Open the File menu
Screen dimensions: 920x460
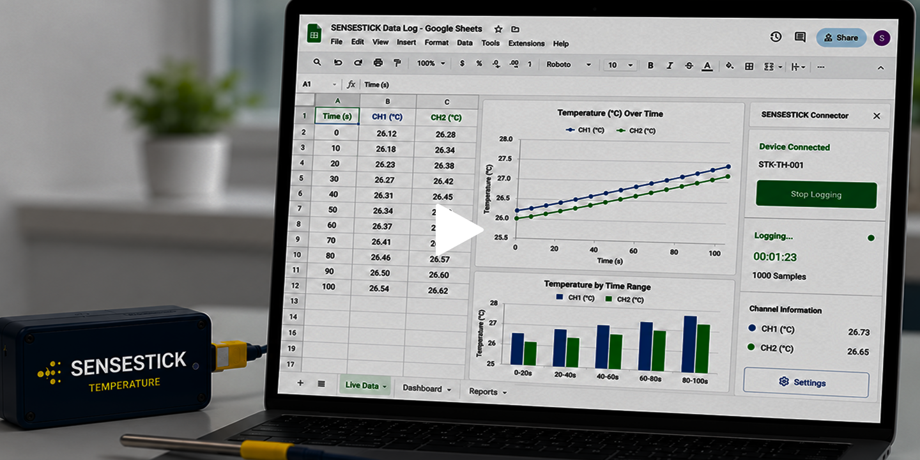point(337,42)
